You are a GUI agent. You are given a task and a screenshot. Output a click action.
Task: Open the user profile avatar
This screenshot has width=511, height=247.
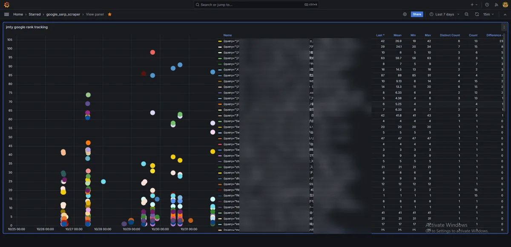point(505,5)
